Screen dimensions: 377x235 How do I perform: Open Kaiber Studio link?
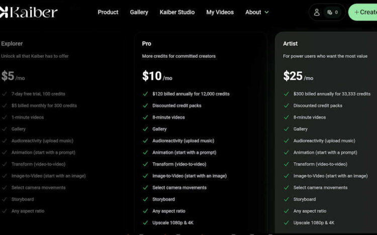177,12
